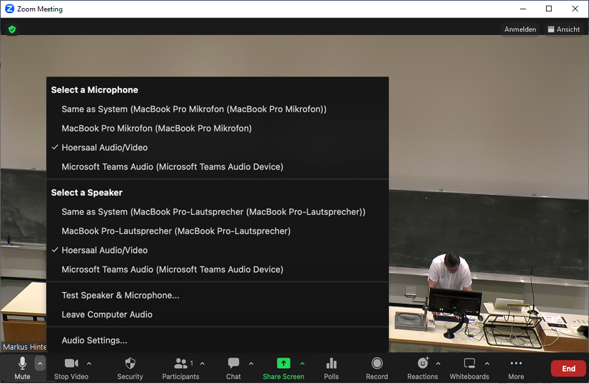Mute the microphone

(x=22, y=368)
